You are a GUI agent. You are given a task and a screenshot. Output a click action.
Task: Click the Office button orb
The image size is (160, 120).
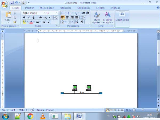coord(4,4)
